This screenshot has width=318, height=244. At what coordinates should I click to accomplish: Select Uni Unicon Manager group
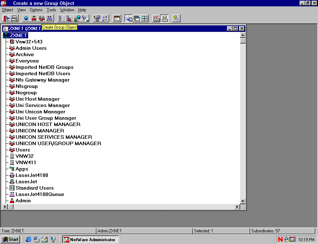[37, 112]
